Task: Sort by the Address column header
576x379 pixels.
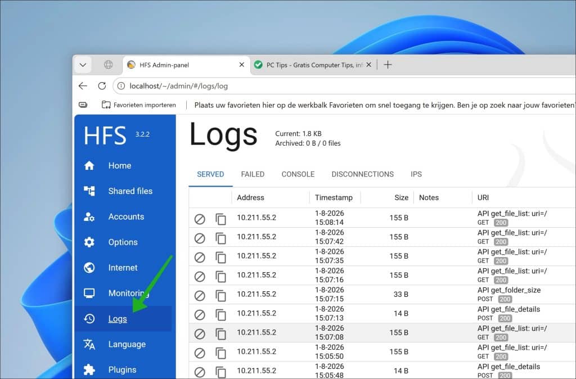Action: [250, 197]
